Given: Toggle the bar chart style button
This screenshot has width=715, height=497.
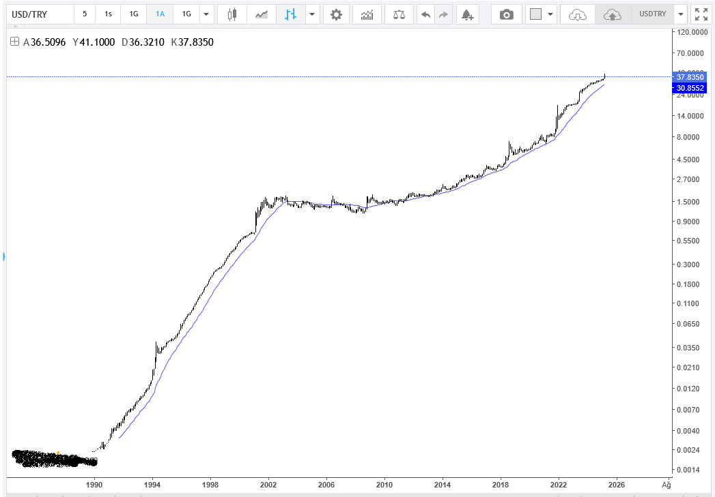Looking at the screenshot, I should (x=292, y=14).
